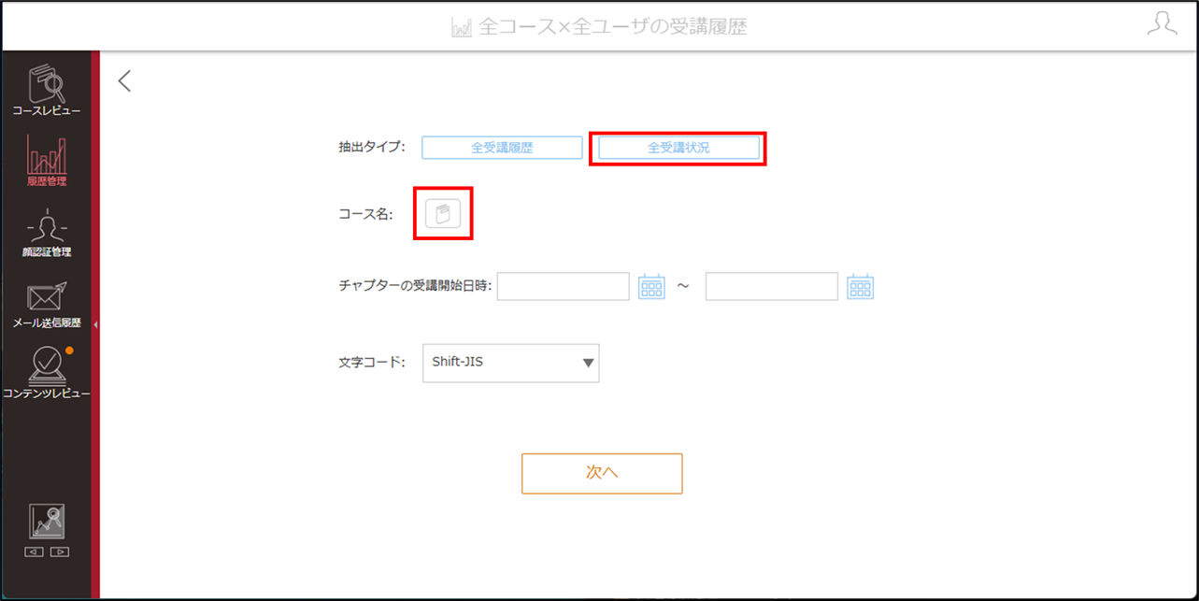Screen dimensions: 1199x601
Task: Collapse the sidebar with the small triangle handle
Action: point(95,324)
